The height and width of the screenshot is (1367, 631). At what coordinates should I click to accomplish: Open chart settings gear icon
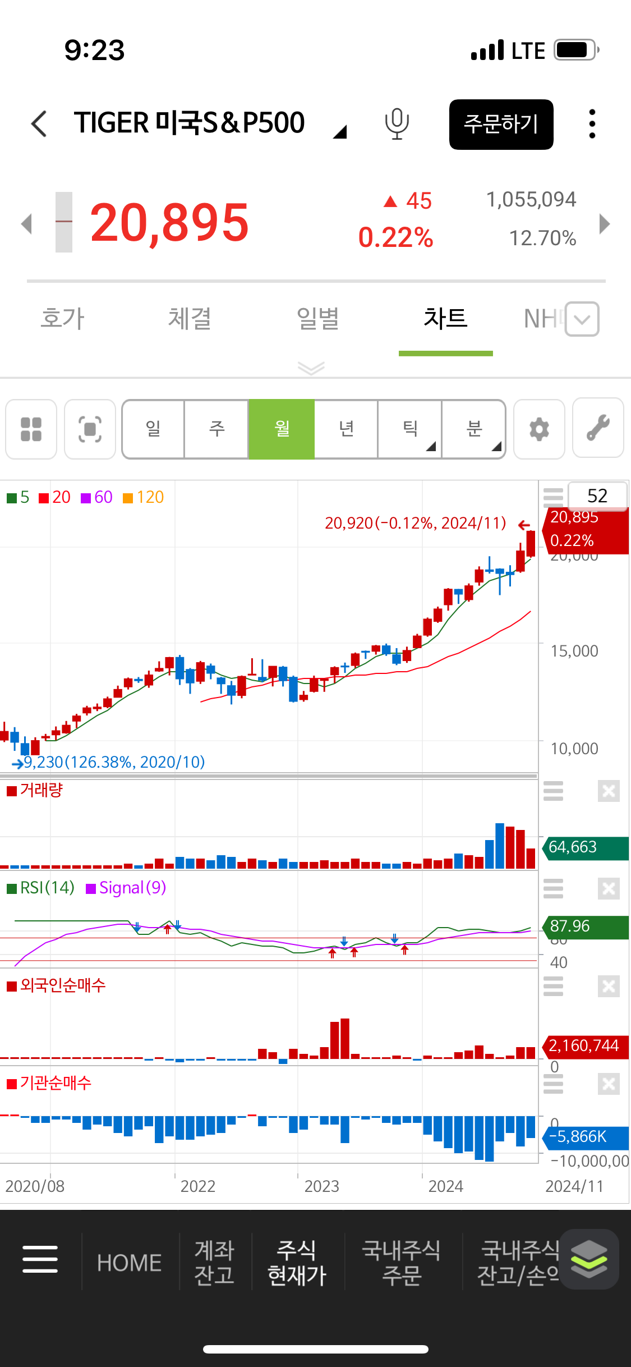click(x=539, y=429)
